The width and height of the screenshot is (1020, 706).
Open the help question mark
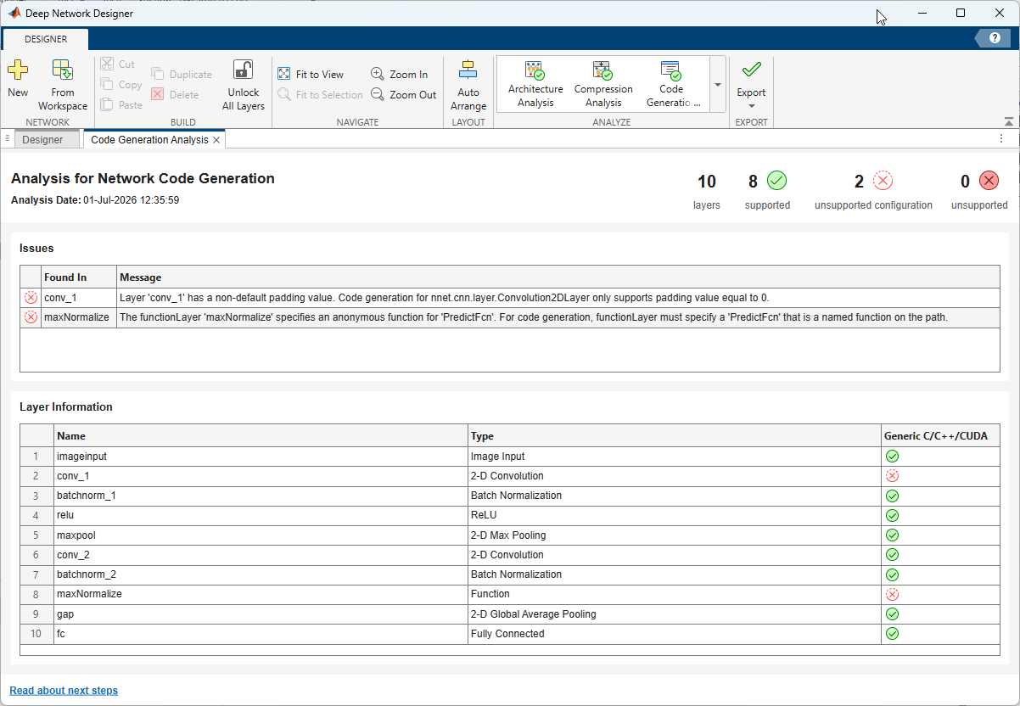click(995, 38)
